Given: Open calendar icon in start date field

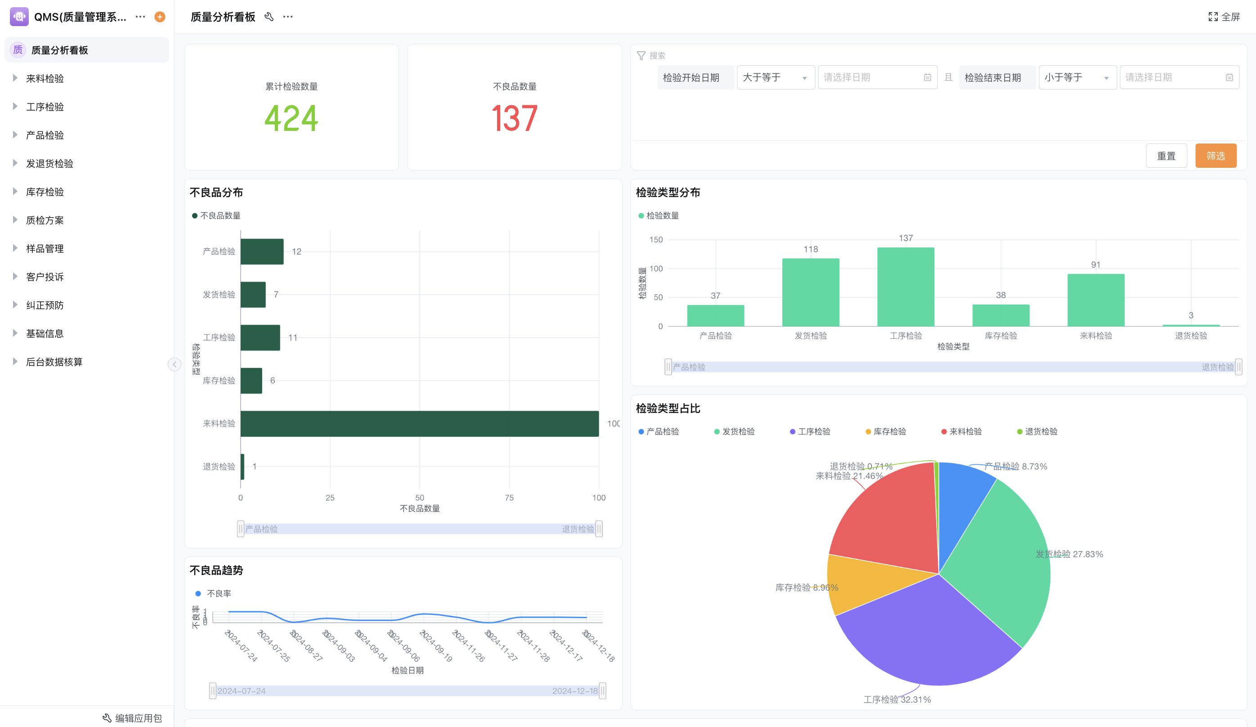Looking at the screenshot, I should 927,78.
